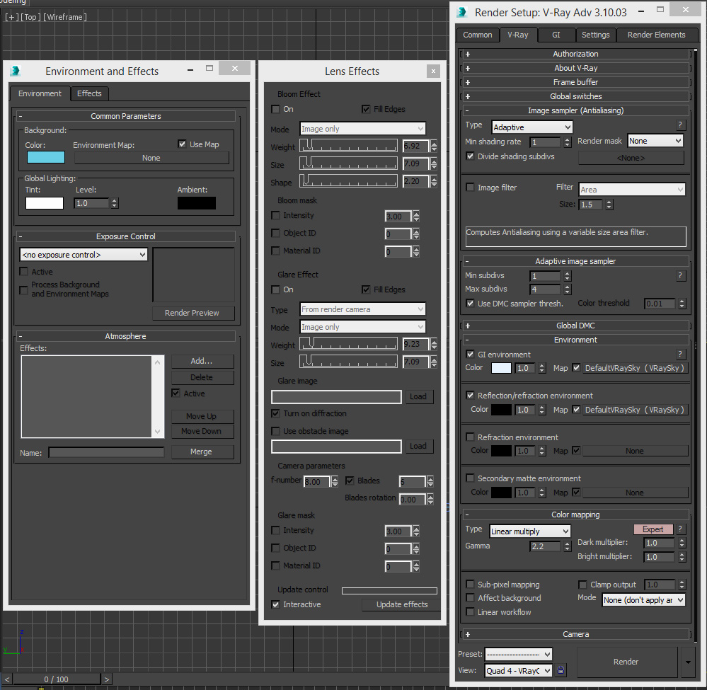Click the Load button for Glare image
Image resolution: width=707 pixels, height=690 pixels.
tap(418, 396)
